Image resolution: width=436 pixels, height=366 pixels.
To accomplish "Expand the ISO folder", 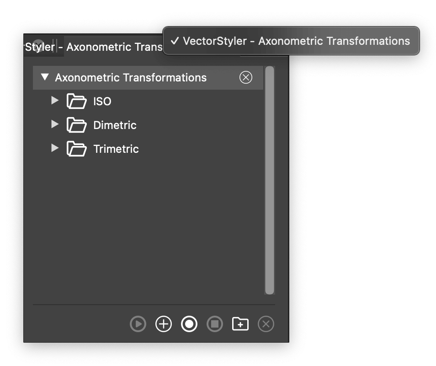I will coord(55,101).
